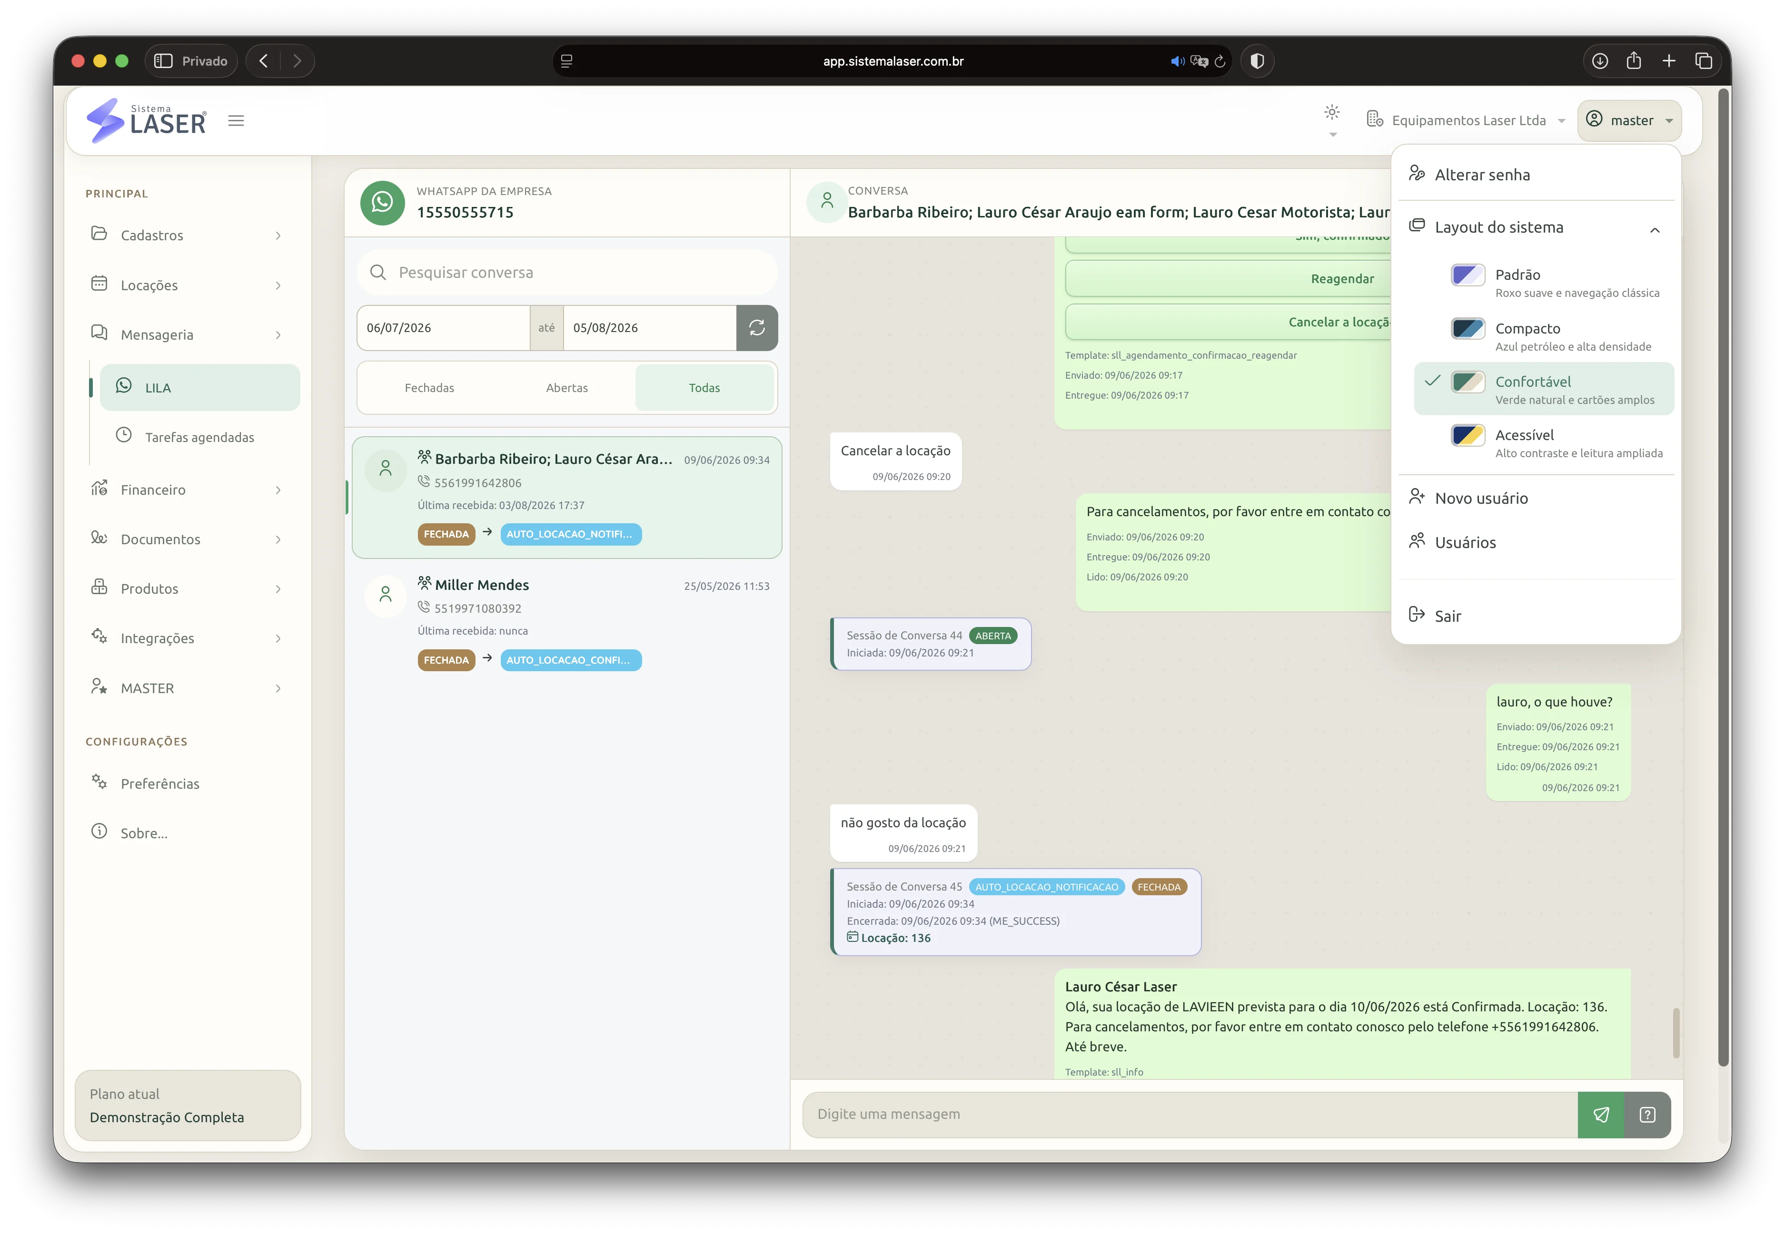Click the end date field 05/08/2026
The width and height of the screenshot is (1785, 1233).
[649, 328]
